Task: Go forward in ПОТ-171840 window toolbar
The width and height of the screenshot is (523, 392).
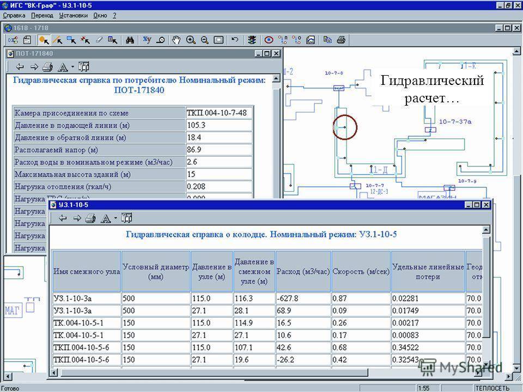Action: [34, 67]
